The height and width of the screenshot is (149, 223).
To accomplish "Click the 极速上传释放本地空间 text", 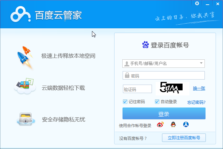I will pyautogui.click(x=68, y=56).
